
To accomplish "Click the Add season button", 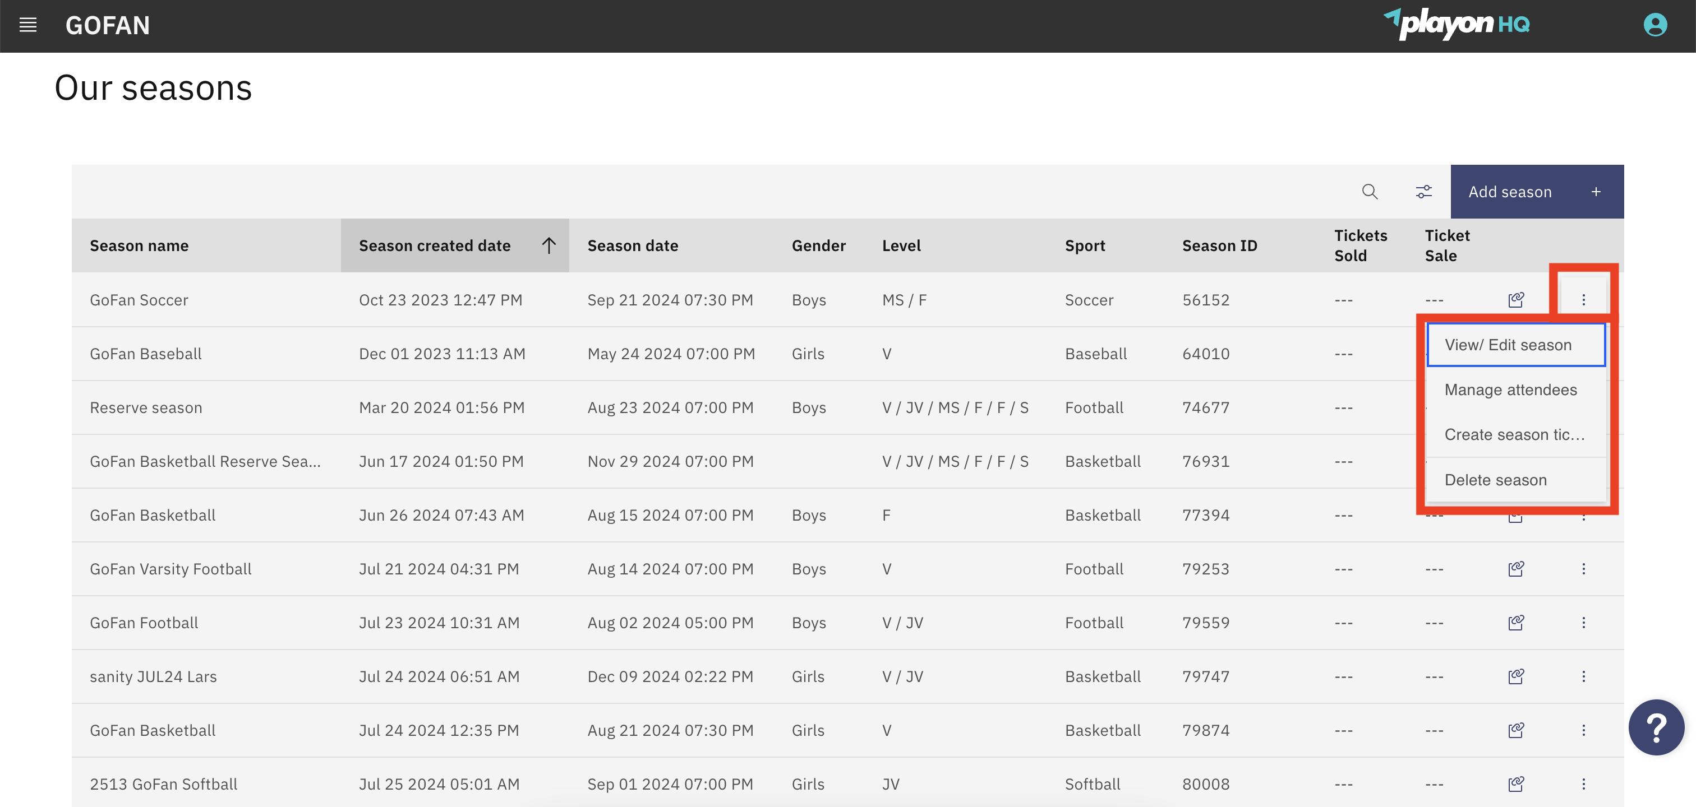I will 1536,192.
